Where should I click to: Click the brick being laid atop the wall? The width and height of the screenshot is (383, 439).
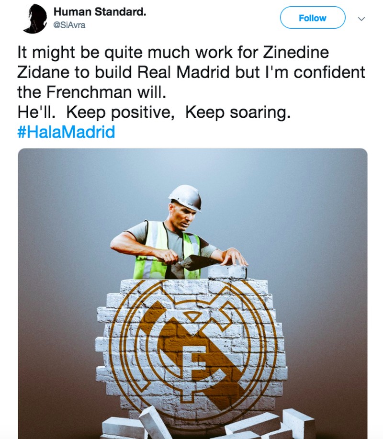227,271
